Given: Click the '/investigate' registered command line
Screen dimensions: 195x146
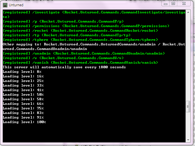Looking at the screenshot, I should 94,15.
